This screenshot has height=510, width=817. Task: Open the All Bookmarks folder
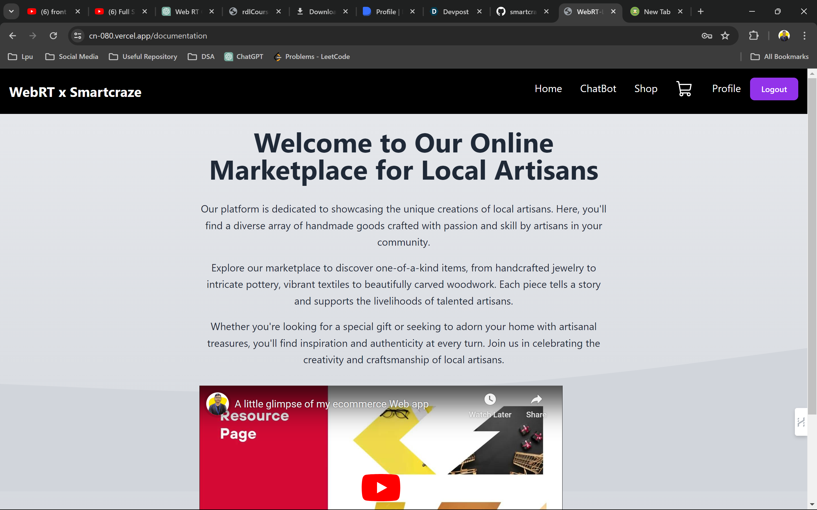tap(779, 57)
